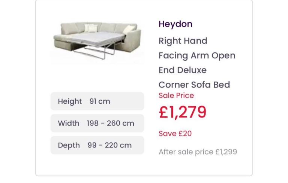This screenshot has height=183, width=288.
Task: Select the "Corner Sofa Bed" title line
Action: [194, 85]
